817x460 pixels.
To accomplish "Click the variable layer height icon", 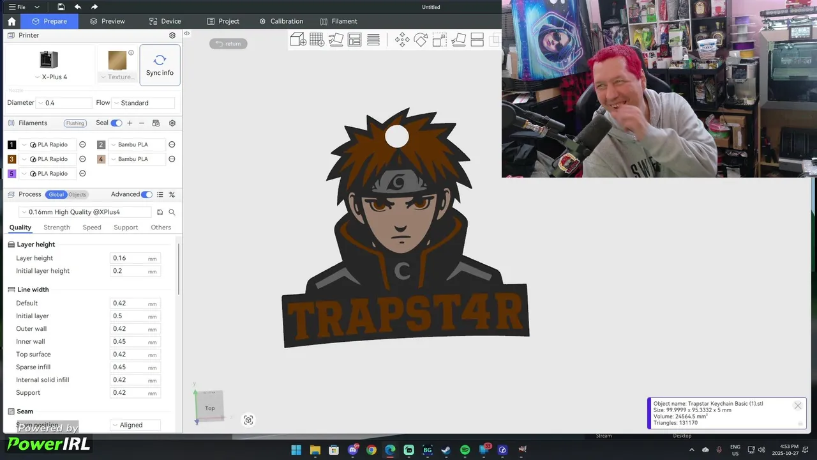I will 374,40.
